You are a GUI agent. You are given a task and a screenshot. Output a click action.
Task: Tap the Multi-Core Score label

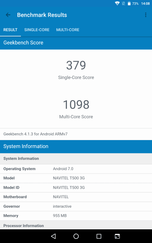(x=76, y=117)
